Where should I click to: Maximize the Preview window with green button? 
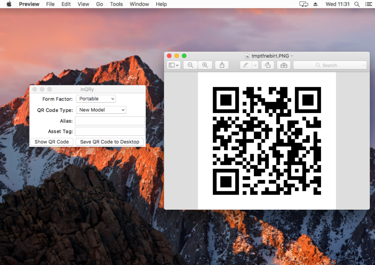184,56
